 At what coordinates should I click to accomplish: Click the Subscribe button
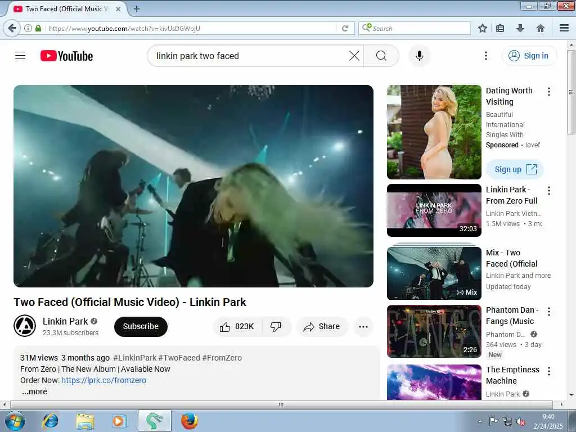[x=141, y=327]
